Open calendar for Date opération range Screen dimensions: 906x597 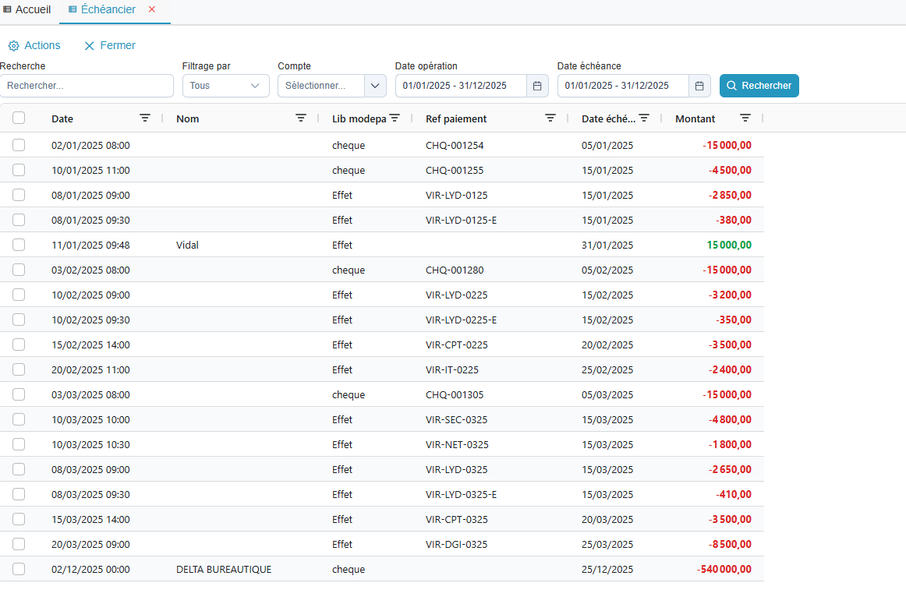point(537,86)
